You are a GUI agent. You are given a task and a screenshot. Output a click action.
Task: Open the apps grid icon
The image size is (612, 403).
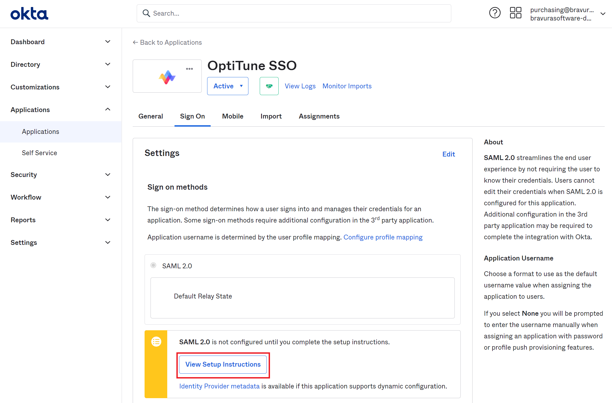point(515,13)
